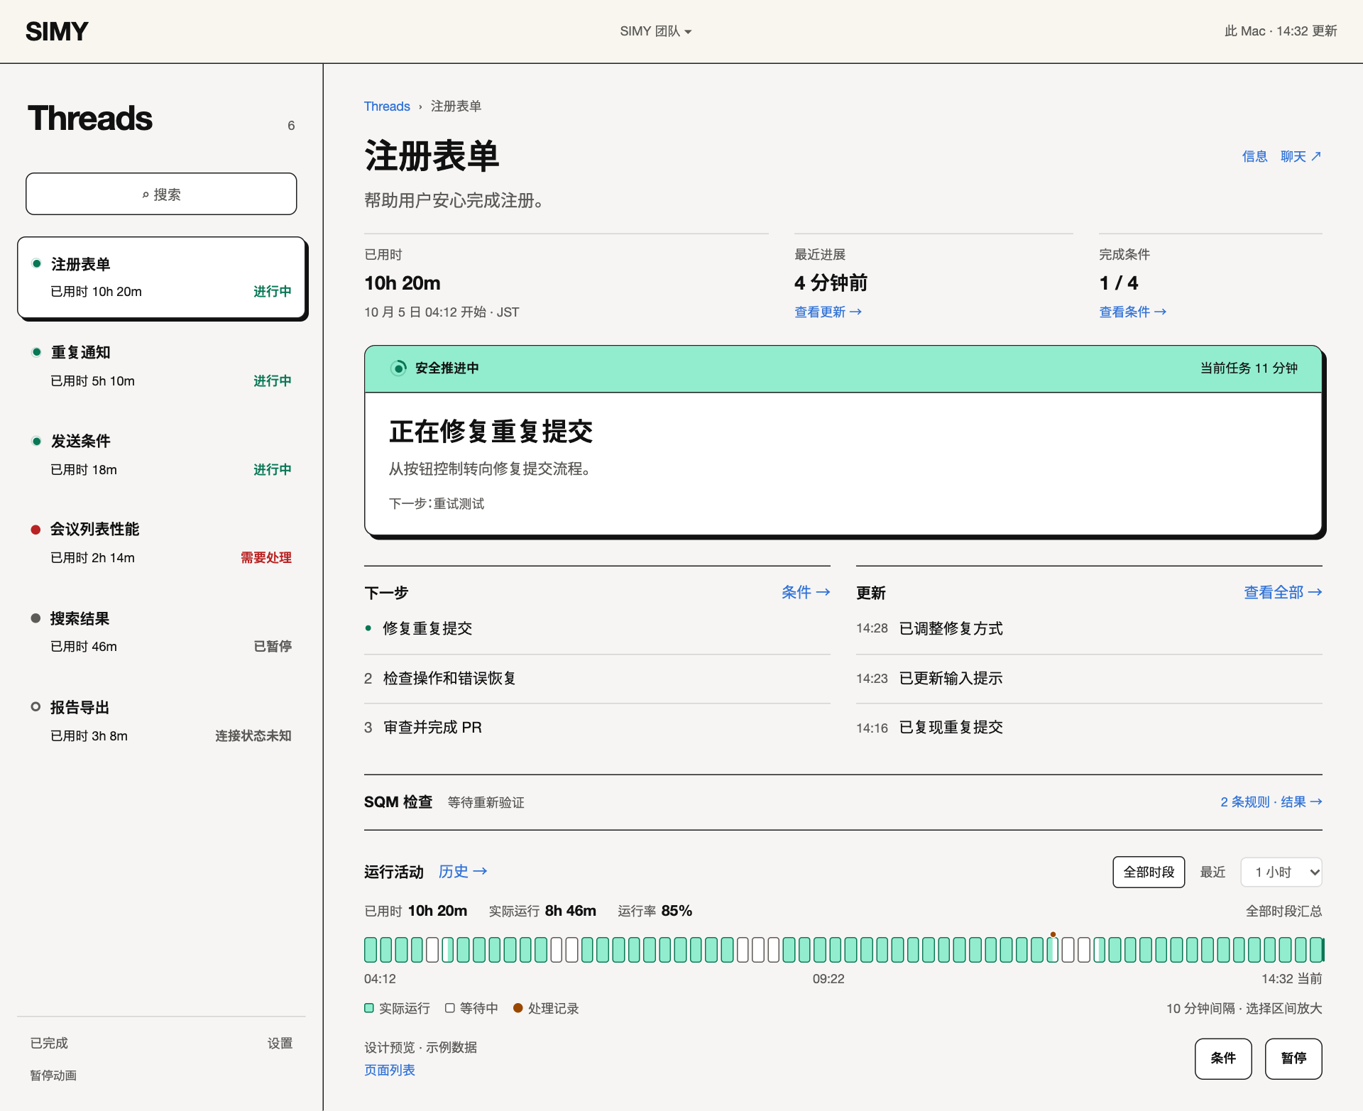The height and width of the screenshot is (1111, 1363).
Task: Open the 信息 link
Action: click(x=1254, y=156)
